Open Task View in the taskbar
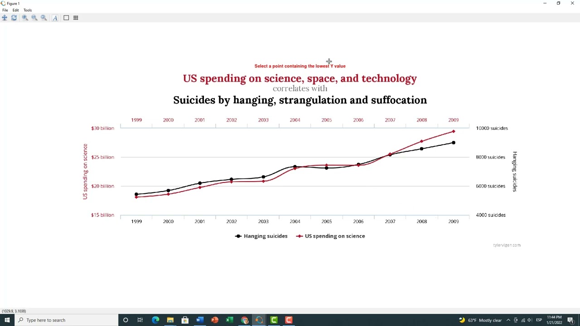This screenshot has width=580, height=326. click(x=140, y=320)
